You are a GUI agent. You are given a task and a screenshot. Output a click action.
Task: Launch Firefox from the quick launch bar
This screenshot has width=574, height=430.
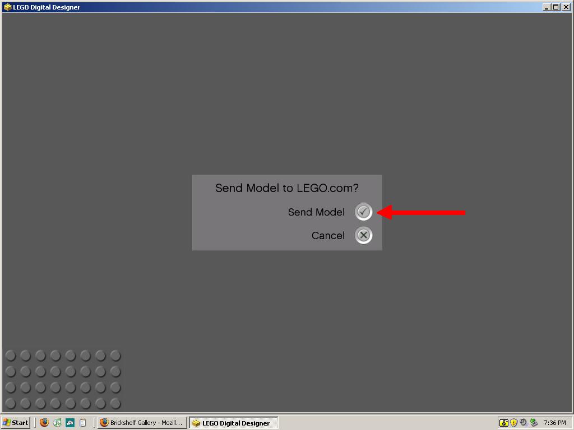pyautogui.click(x=44, y=423)
